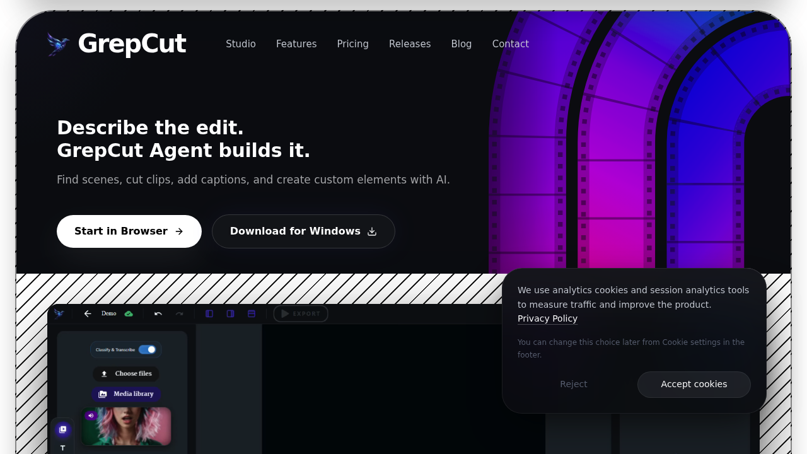Click the small hummingbird logo in editor

(59, 313)
